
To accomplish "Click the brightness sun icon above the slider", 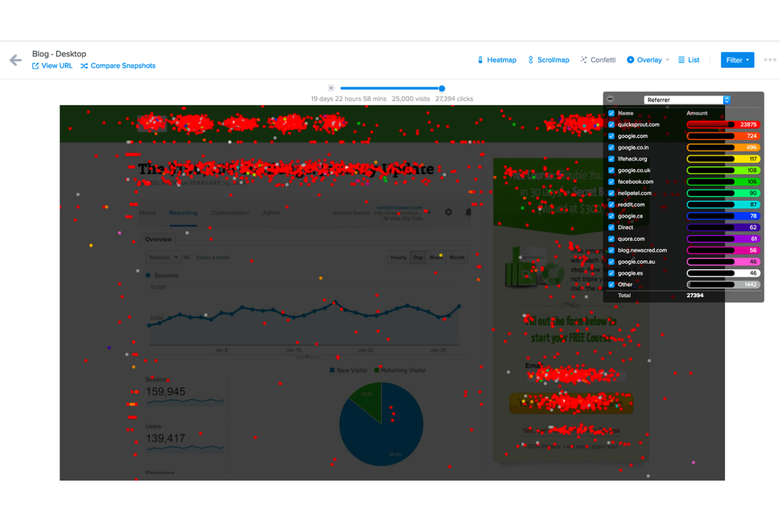I will 330,87.
